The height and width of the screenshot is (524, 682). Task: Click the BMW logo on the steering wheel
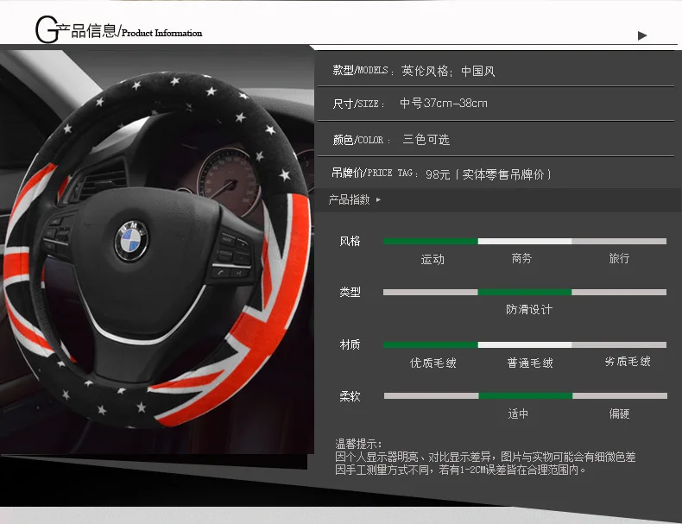(x=131, y=241)
